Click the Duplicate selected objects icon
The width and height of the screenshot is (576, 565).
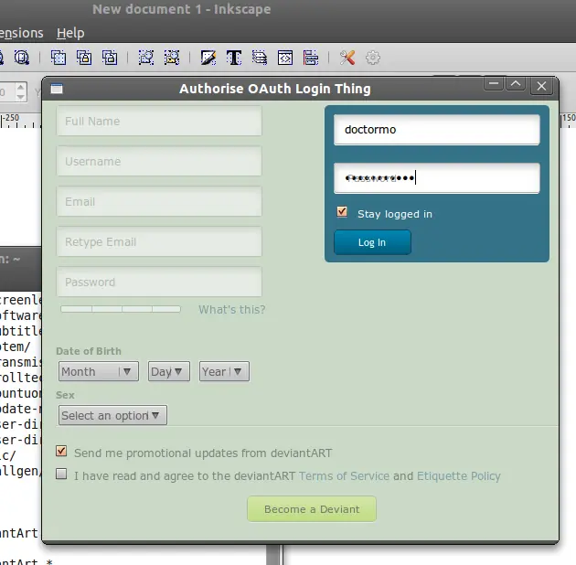coord(58,58)
